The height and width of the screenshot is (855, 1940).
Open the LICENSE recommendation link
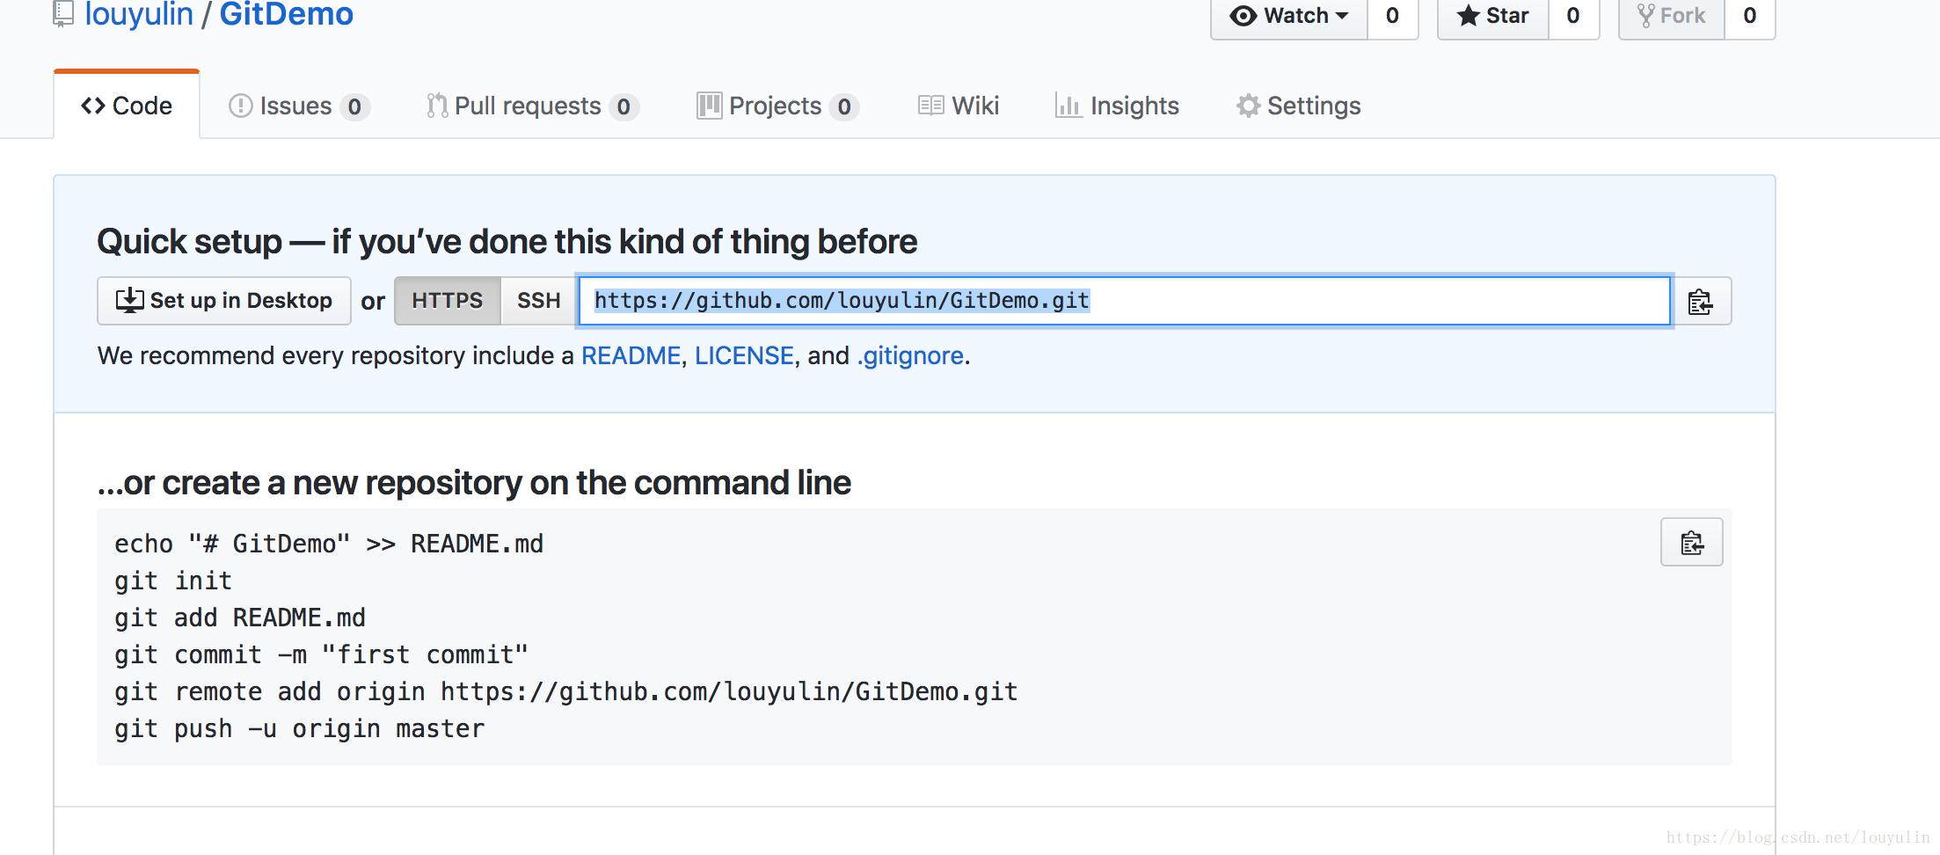744,355
